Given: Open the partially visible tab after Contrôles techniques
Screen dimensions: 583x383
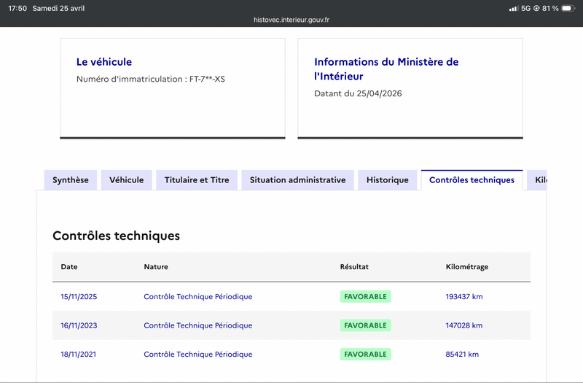Looking at the screenshot, I should pos(538,180).
